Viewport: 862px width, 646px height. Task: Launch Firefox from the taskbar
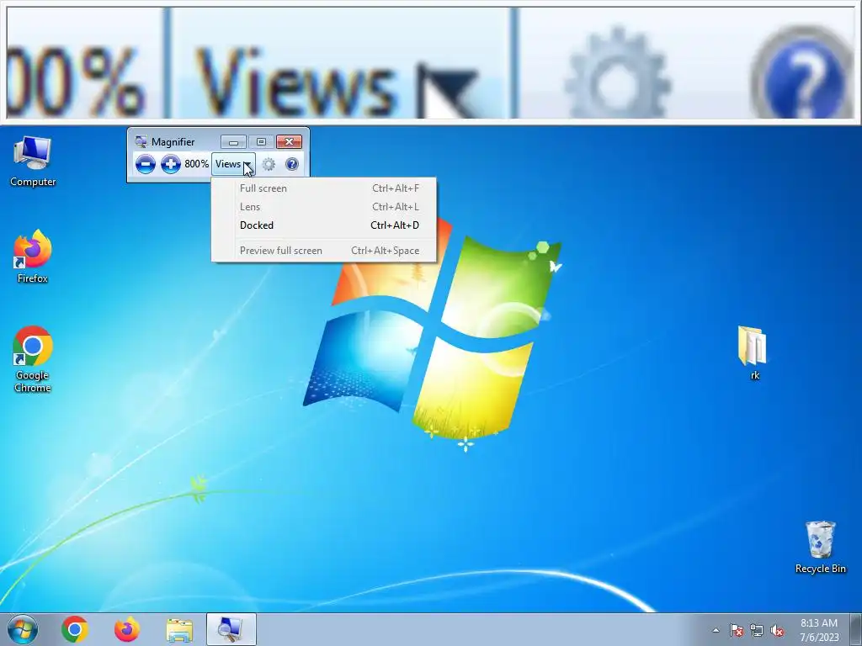tap(127, 629)
